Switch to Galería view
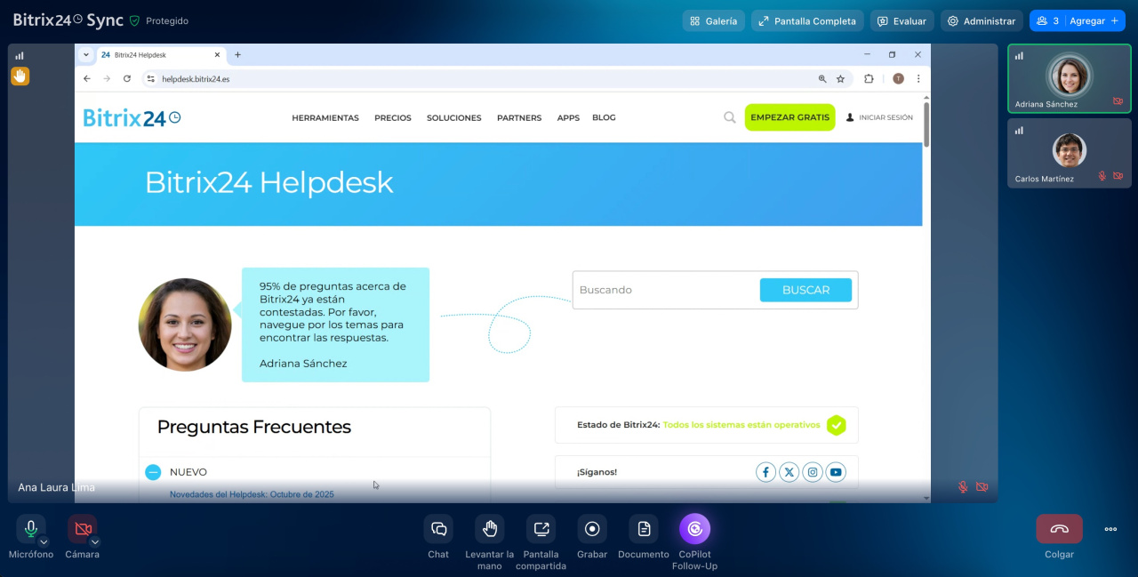 [x=713, y=20]
